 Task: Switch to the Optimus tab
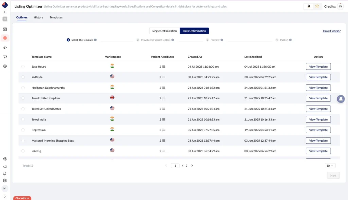[22, 17]
